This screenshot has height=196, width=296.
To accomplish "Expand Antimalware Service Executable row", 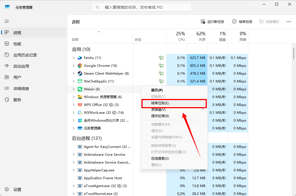I will pos(74,162).
